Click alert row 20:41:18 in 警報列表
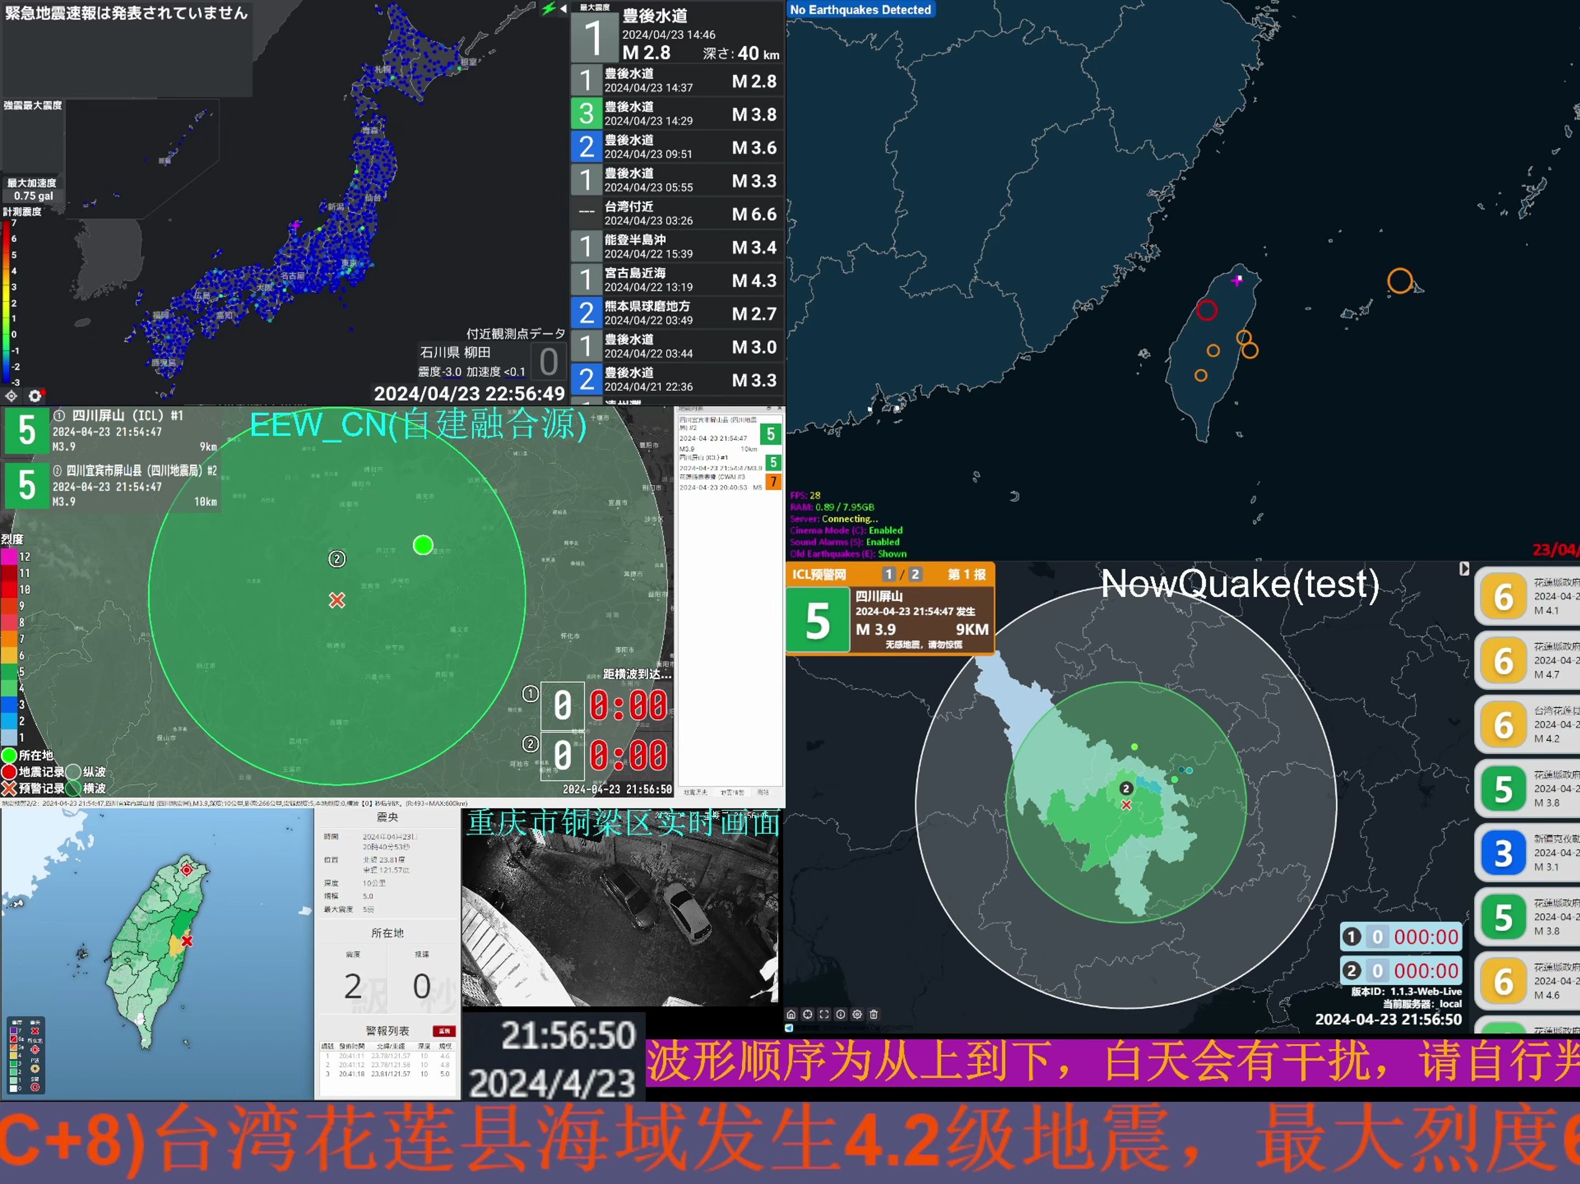The image size is (1580, 1184). (x=388, y=1074)
